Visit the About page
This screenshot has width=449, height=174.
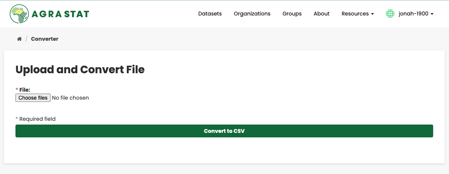coord(322,14)
